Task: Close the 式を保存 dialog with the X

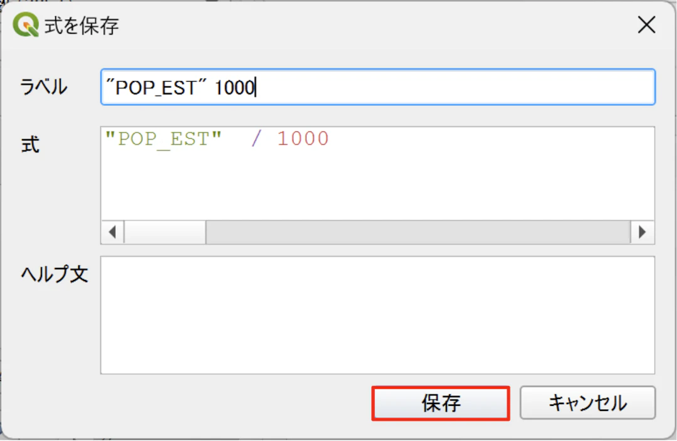Action: (x=646, y=25)
